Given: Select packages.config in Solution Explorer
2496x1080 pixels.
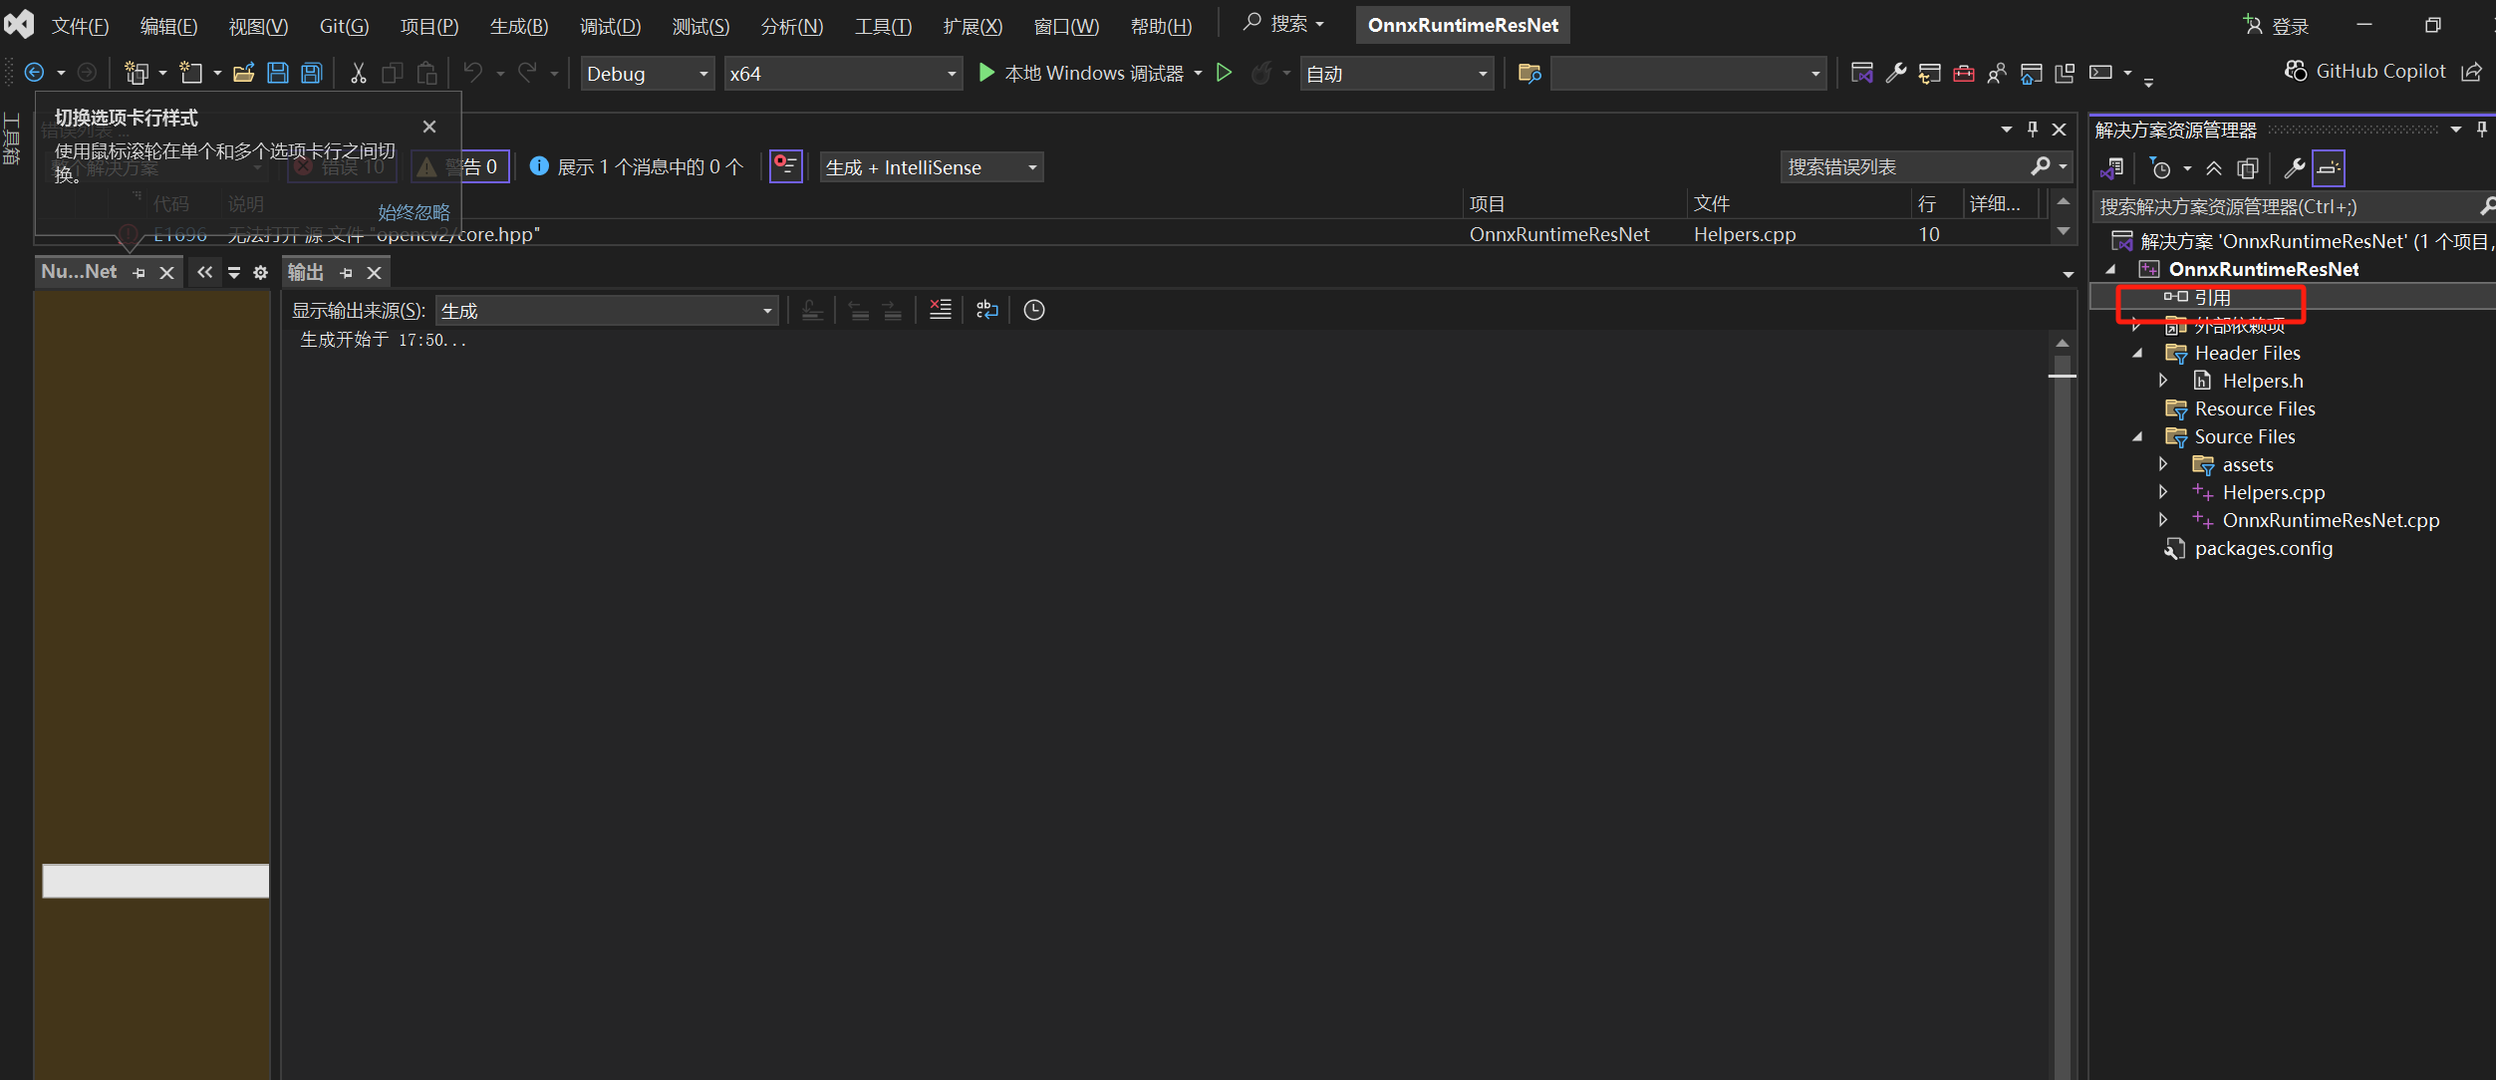Looking at the screenshot, I should pos(2264,548).
